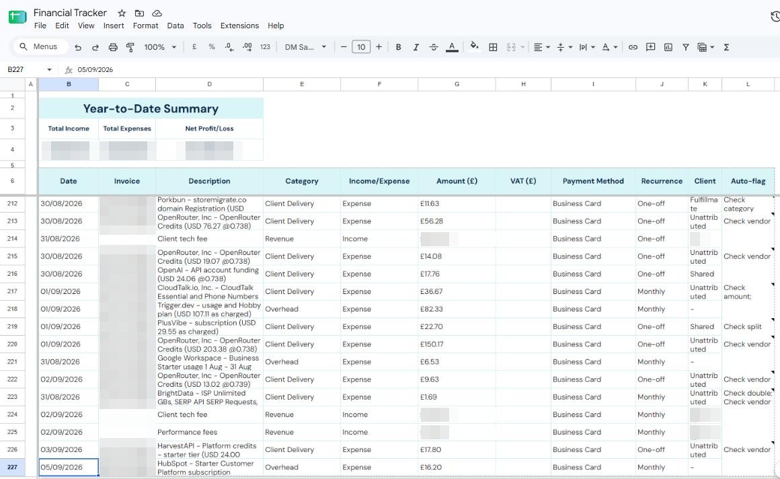Screen dimensions: 780x479
Task: Click the Financial Tracker title
Action: point(70,13)
